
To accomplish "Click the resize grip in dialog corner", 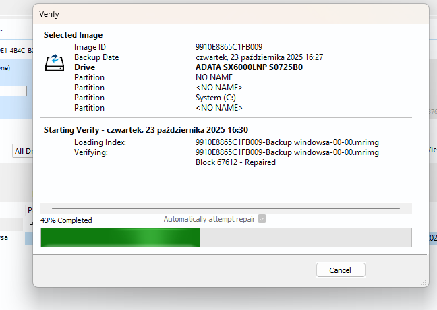I will pyautogui.click(x=425, y=283).
